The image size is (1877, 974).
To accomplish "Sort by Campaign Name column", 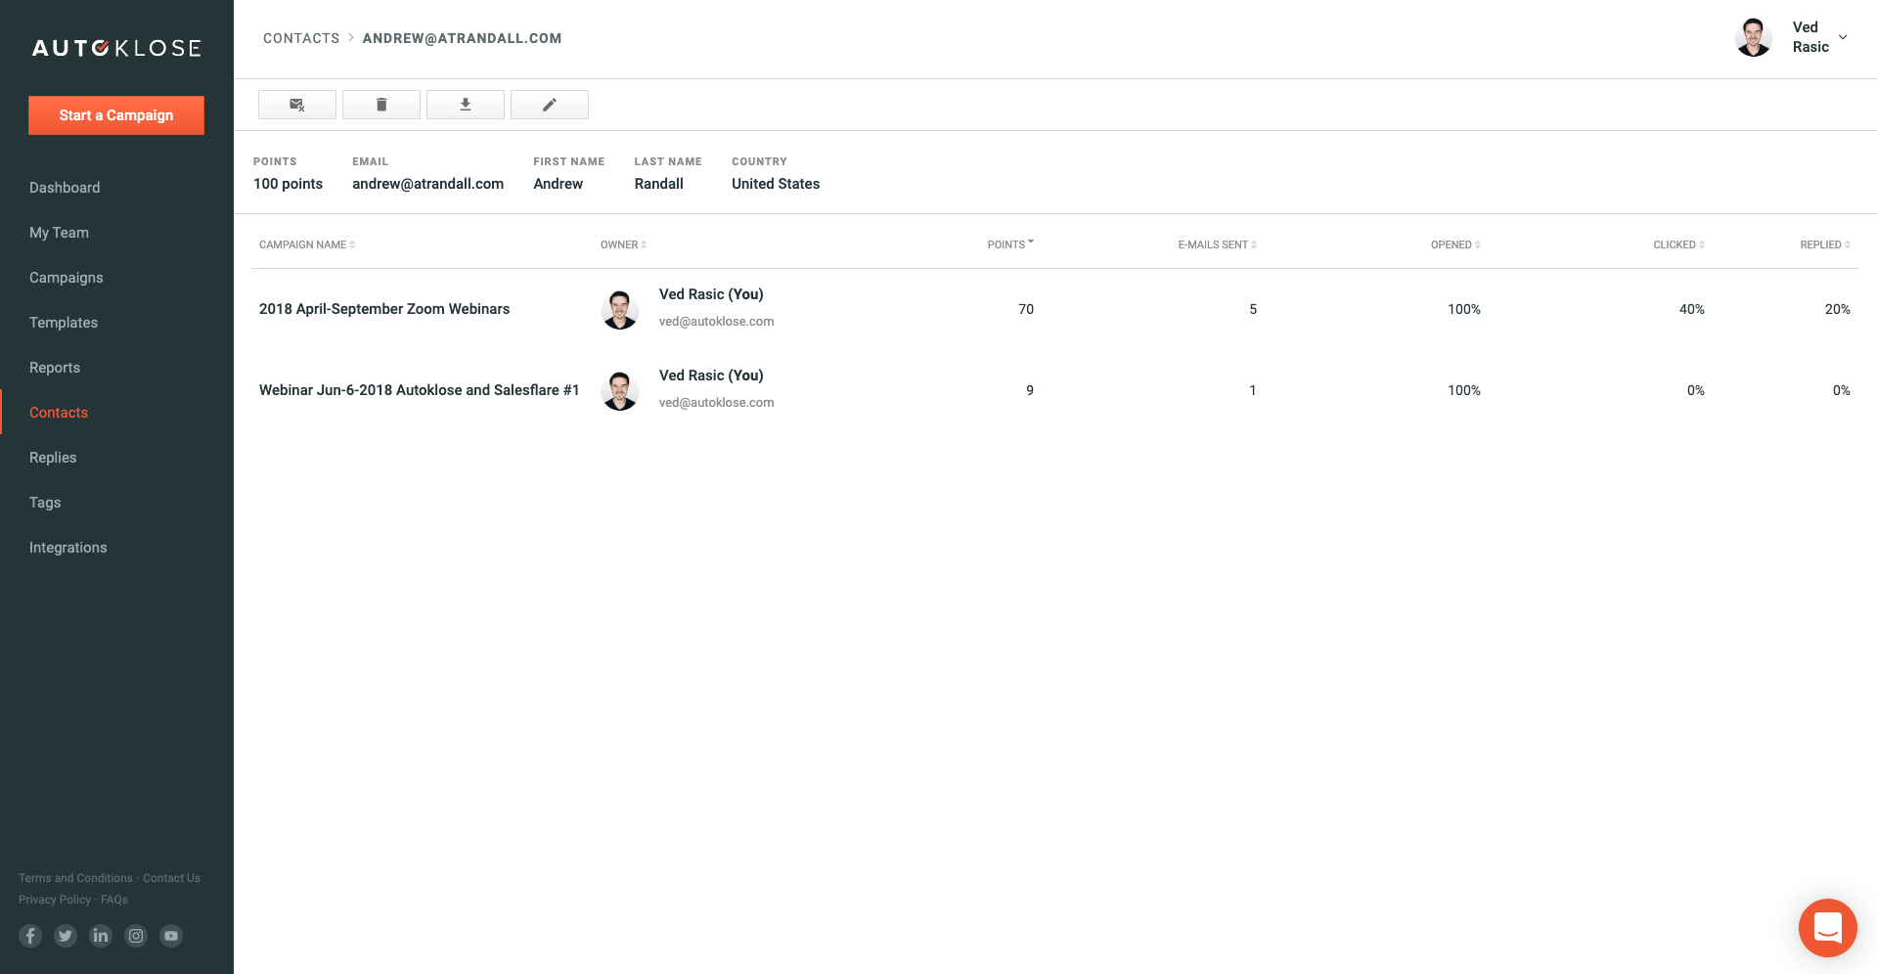I will [x=306, y=244].
